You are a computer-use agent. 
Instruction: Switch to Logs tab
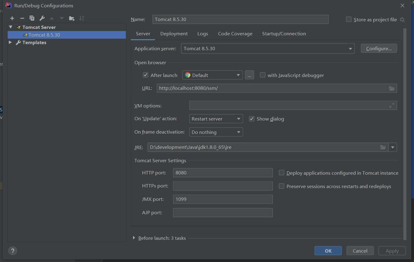point(203,34)
